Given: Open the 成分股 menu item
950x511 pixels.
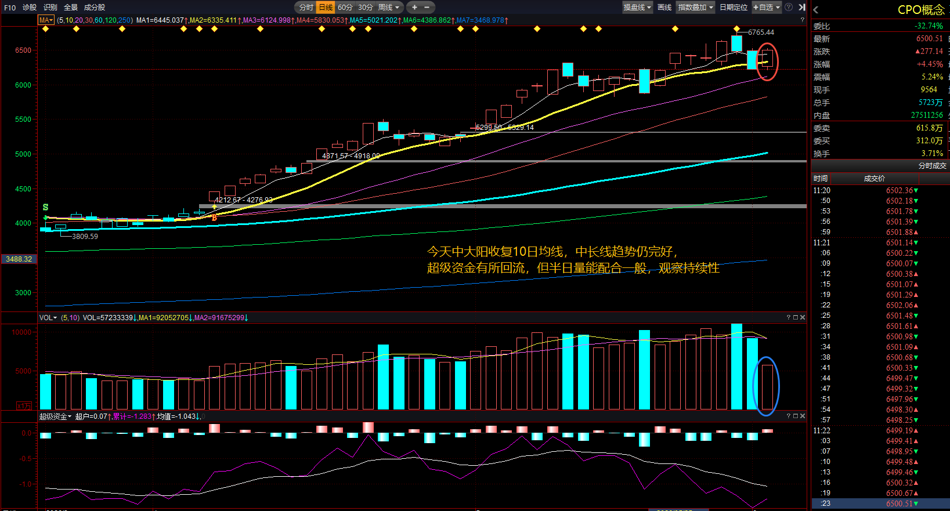Looking at the screenshot, I should point(95,8).
